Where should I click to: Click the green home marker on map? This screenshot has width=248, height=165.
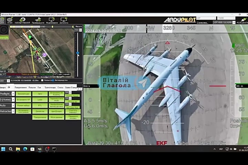click(x=30, y=37)
